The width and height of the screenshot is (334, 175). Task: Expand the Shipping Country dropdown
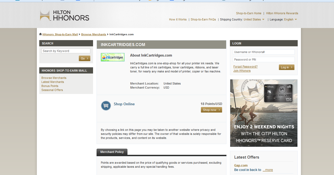click(254, 19)
